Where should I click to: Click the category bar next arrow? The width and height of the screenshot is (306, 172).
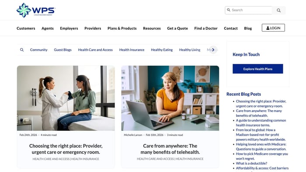point(213,50)
